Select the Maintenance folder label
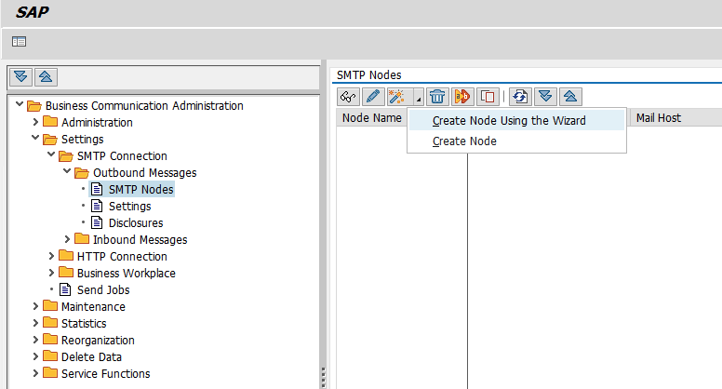Screen dimensions: 722x389 tap(93, 306)
